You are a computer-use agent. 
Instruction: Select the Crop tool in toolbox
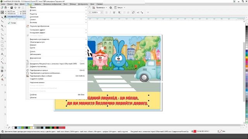point(2,26)
